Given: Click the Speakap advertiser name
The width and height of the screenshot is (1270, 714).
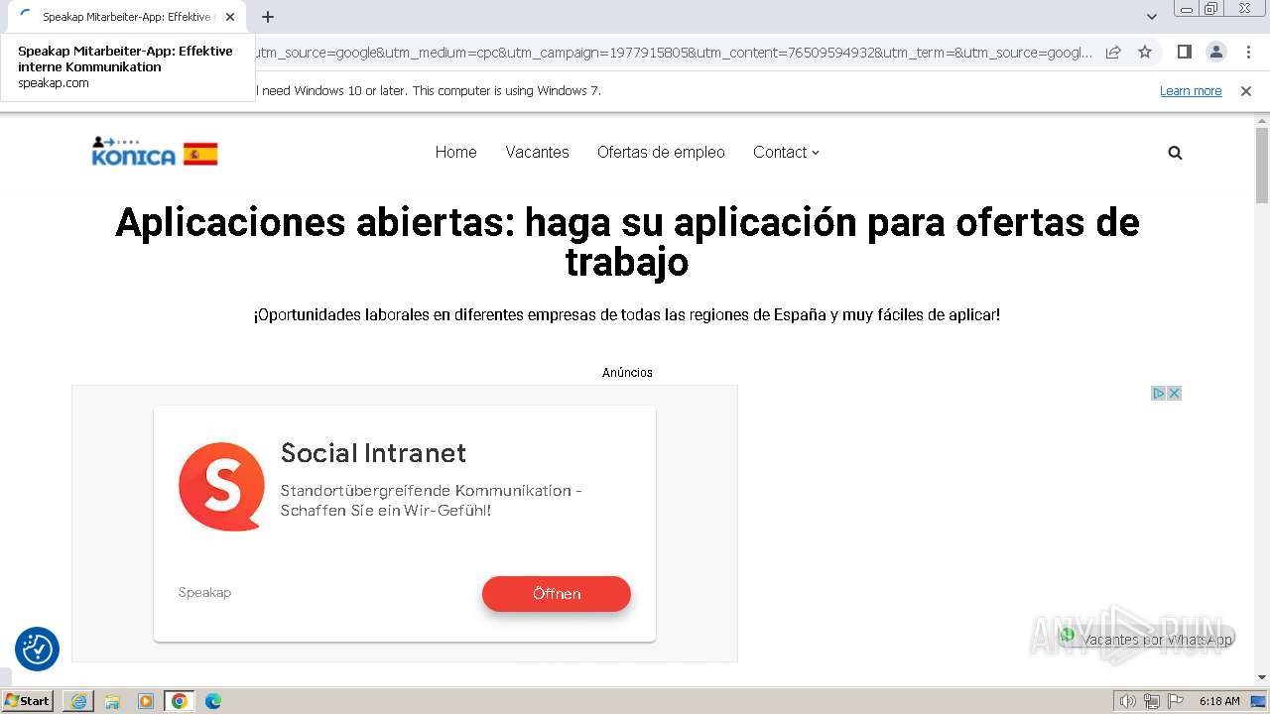Looking at the screenshot, I should point(204,593).
